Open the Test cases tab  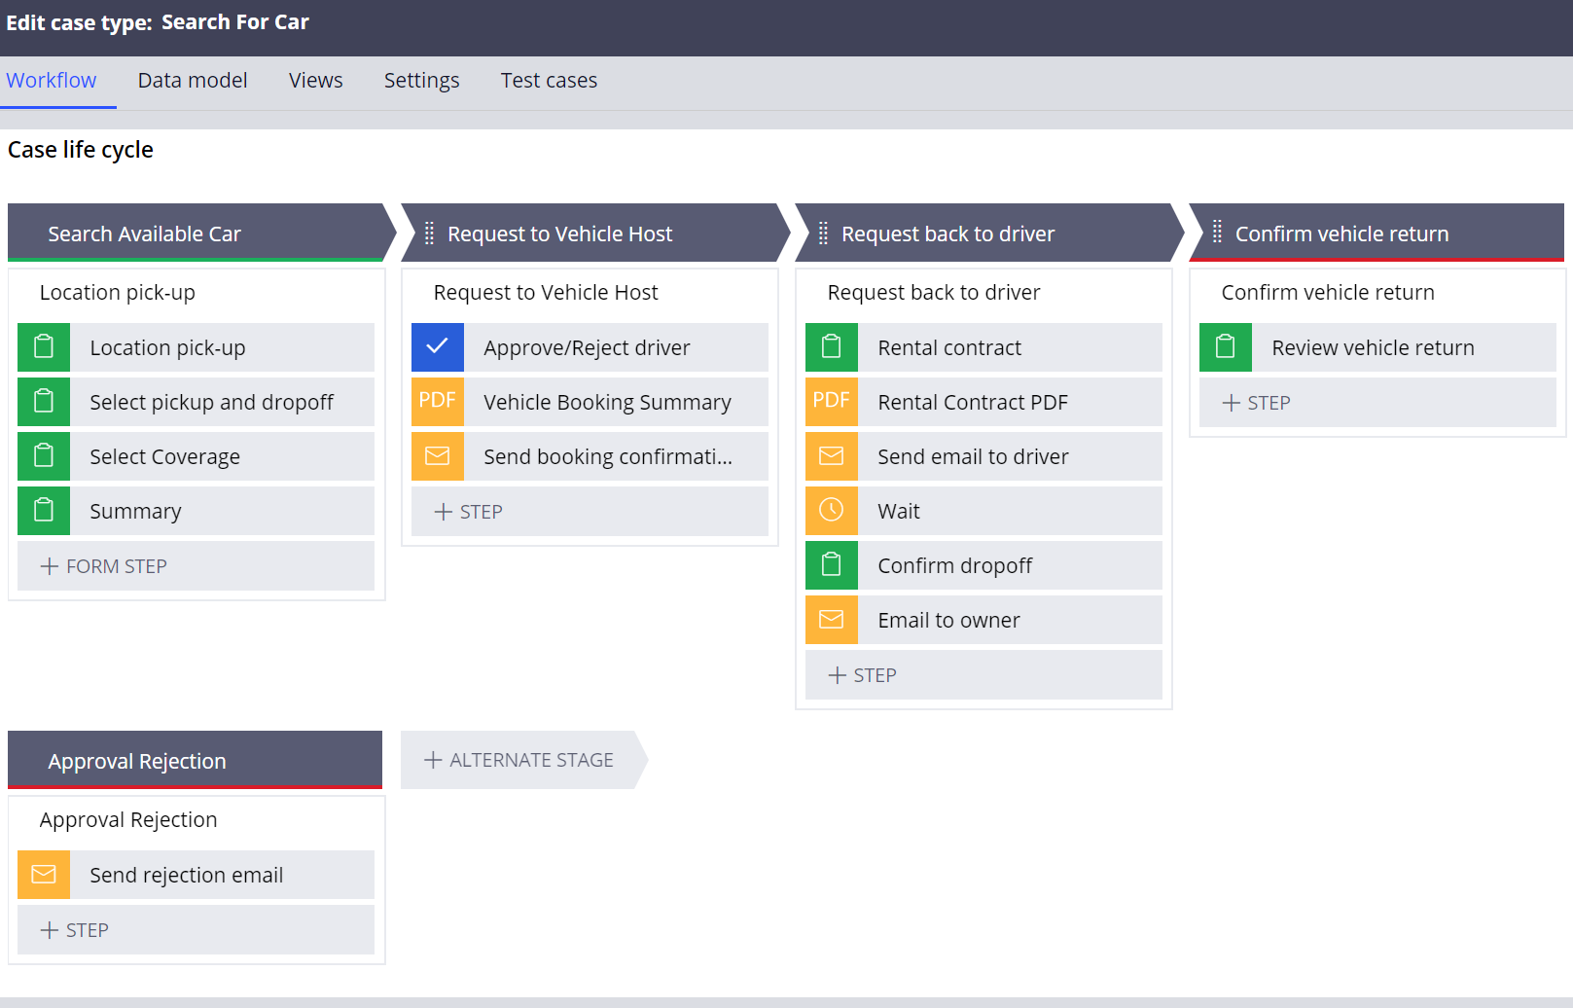549,81
